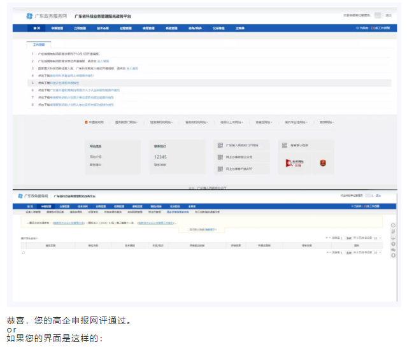Click reminder row 1 text about 10月1日
The image size is (407, 349).
[69, 54]
